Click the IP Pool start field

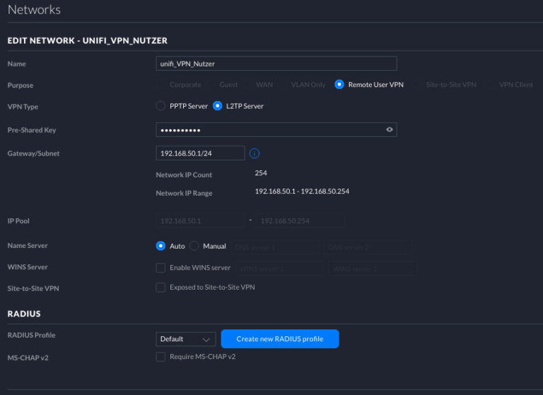[x=200, y=221]
